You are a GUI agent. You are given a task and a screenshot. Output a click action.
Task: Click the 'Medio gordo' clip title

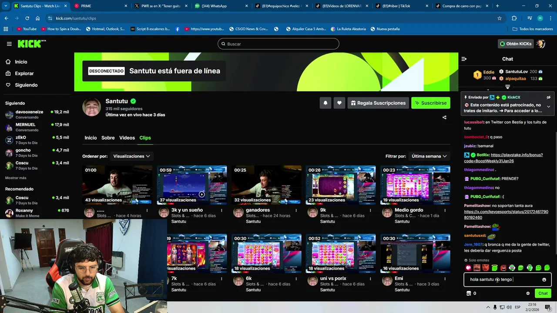click(x=409, y=210)
